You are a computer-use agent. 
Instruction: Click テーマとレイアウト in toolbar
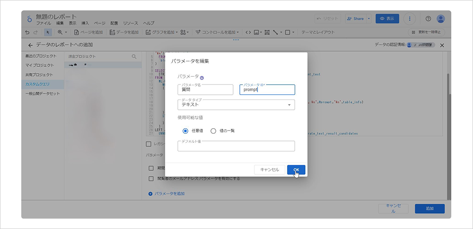pyautogui.click(x=318, y=32)
